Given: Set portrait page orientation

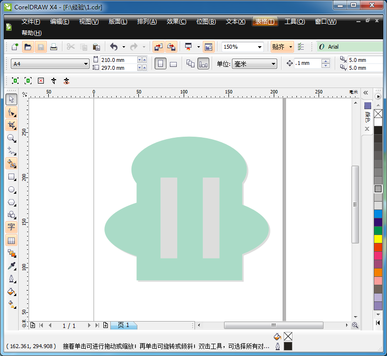Looking at the screenshot, I should coord(161,64).
